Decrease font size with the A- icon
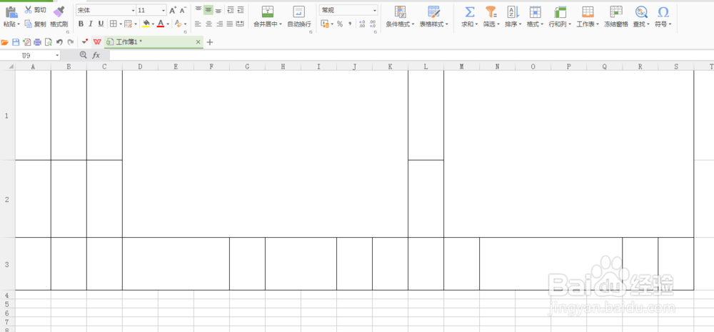 click(x=183, y=10)
